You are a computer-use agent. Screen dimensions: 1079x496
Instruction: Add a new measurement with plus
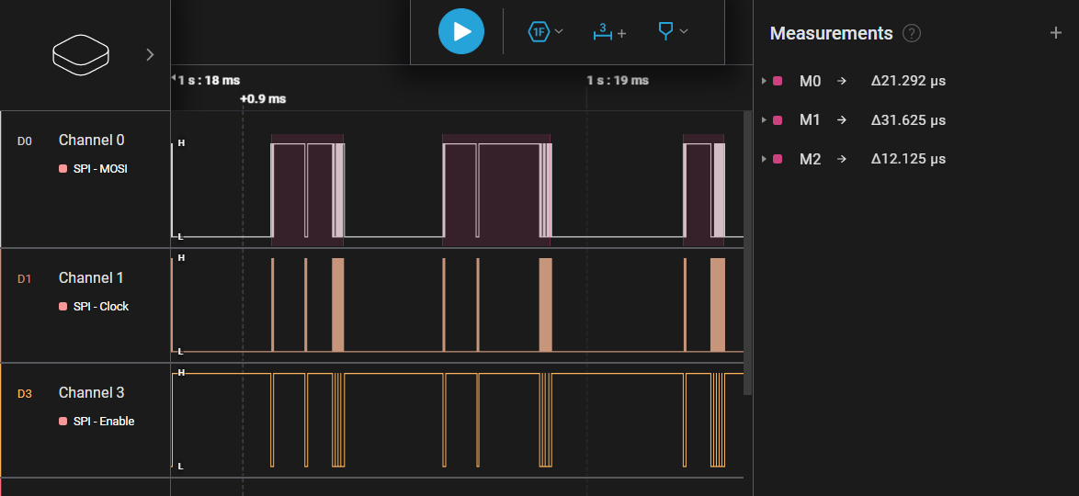coord(1056,32)
